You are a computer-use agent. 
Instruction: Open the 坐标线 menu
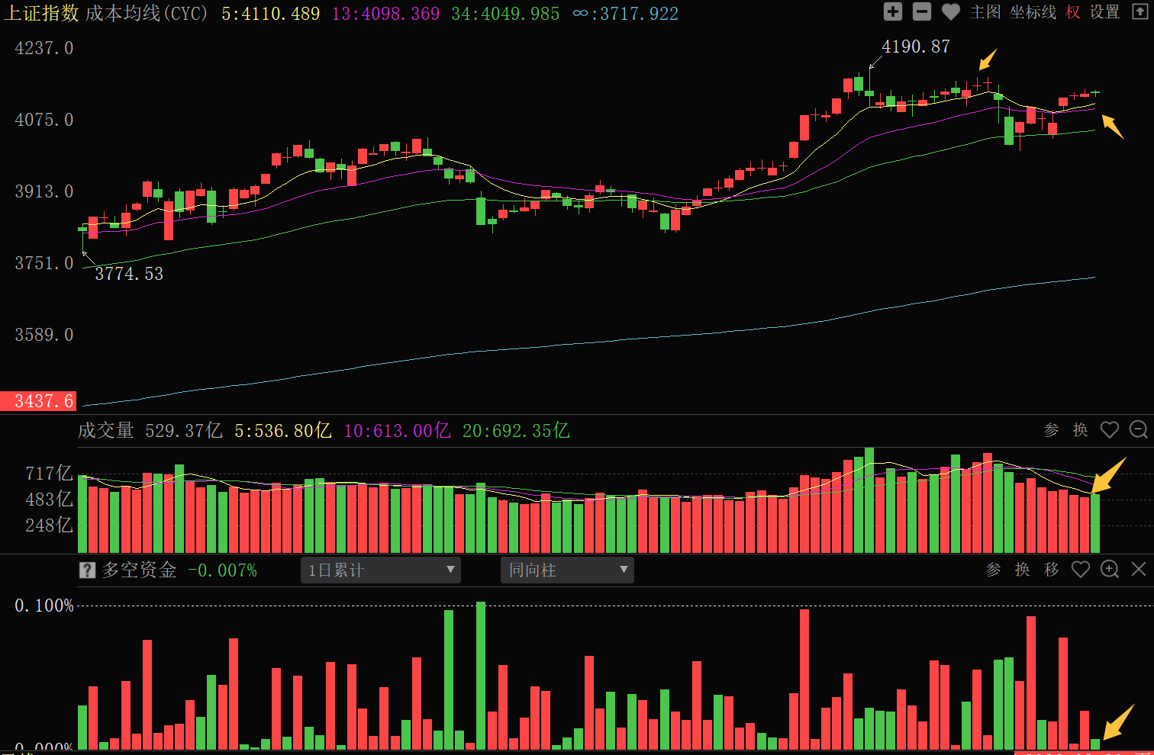point(1033,12)
